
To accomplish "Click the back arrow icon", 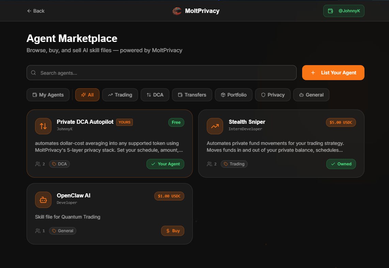I will point(29,11).
